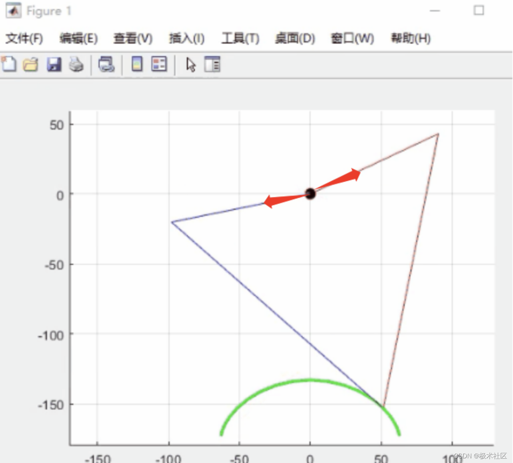This screenshot has height=463, width=513.
Task: Click the New Figure toolbar icon
Action: 9,64
